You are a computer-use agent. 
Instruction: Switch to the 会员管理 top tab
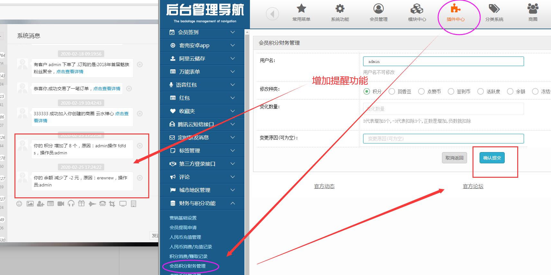[x=379, y=13]
